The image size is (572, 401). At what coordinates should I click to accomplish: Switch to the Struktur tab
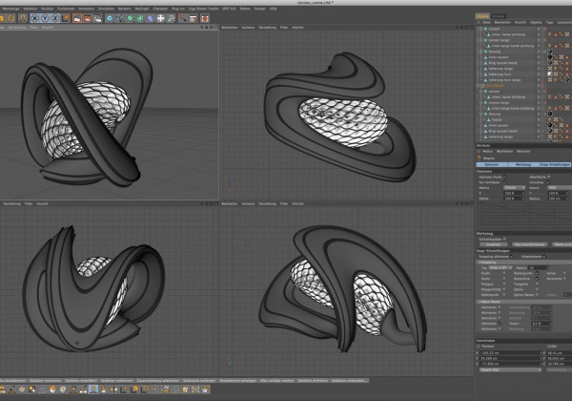tap(498, 16)
